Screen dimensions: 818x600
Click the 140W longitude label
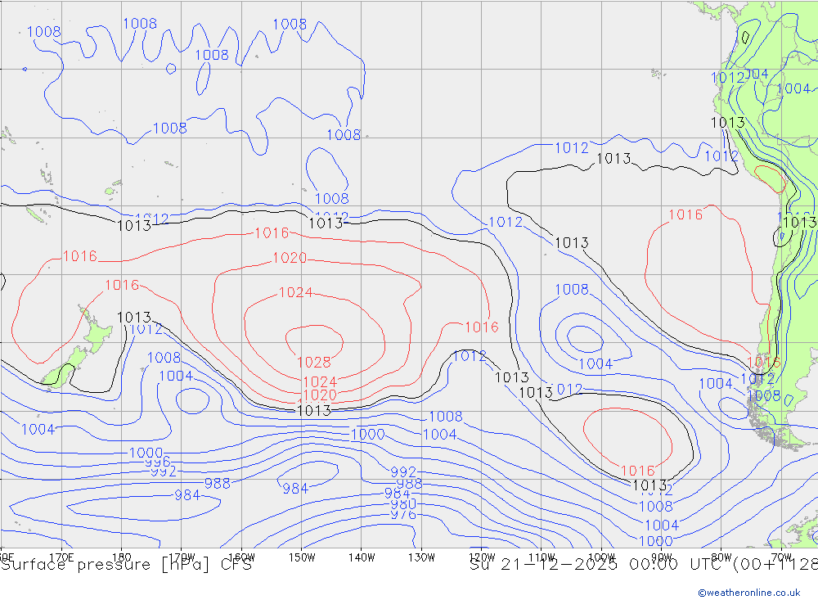[x=362, y=557]
